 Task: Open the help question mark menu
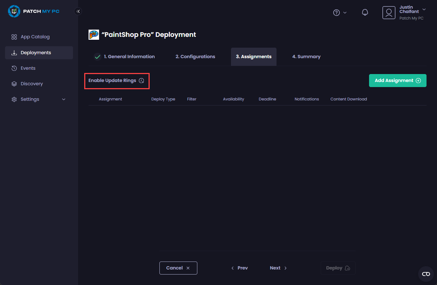[337, 12]
